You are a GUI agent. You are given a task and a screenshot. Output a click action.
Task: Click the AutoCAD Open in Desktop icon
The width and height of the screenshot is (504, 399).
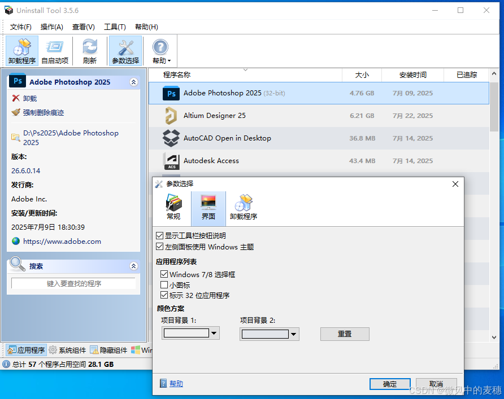coord(171,138)
